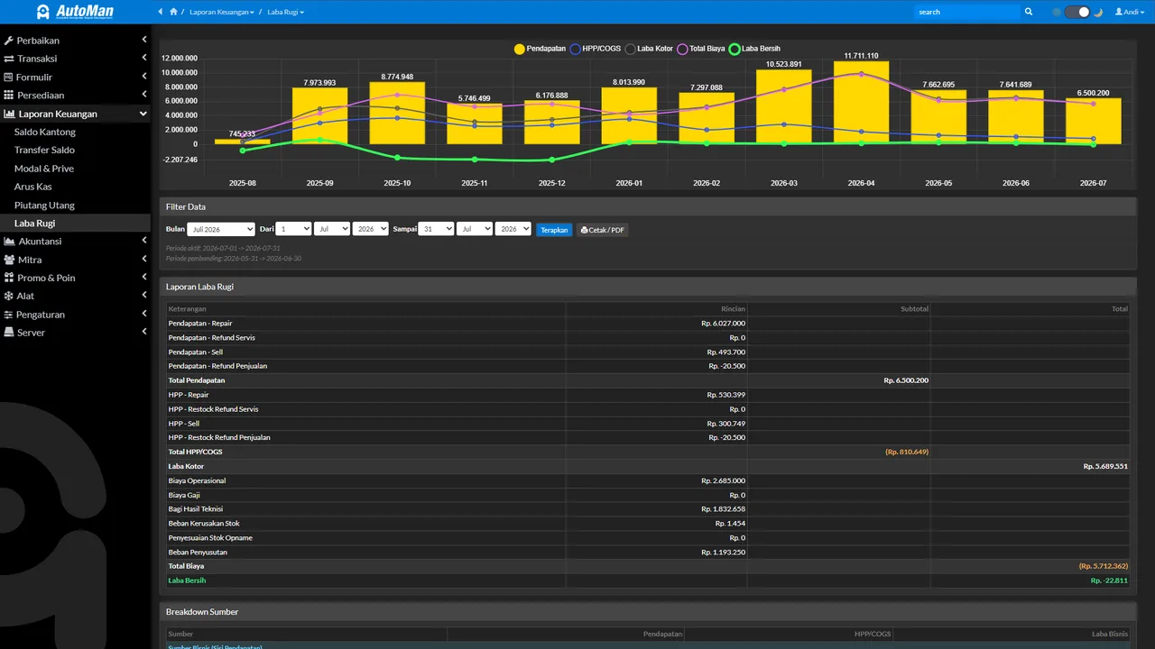Image resolution: width=1155 pixels, height=649 pixels.
Task: Open Arus Kas from sidebar
Action: 33,187
